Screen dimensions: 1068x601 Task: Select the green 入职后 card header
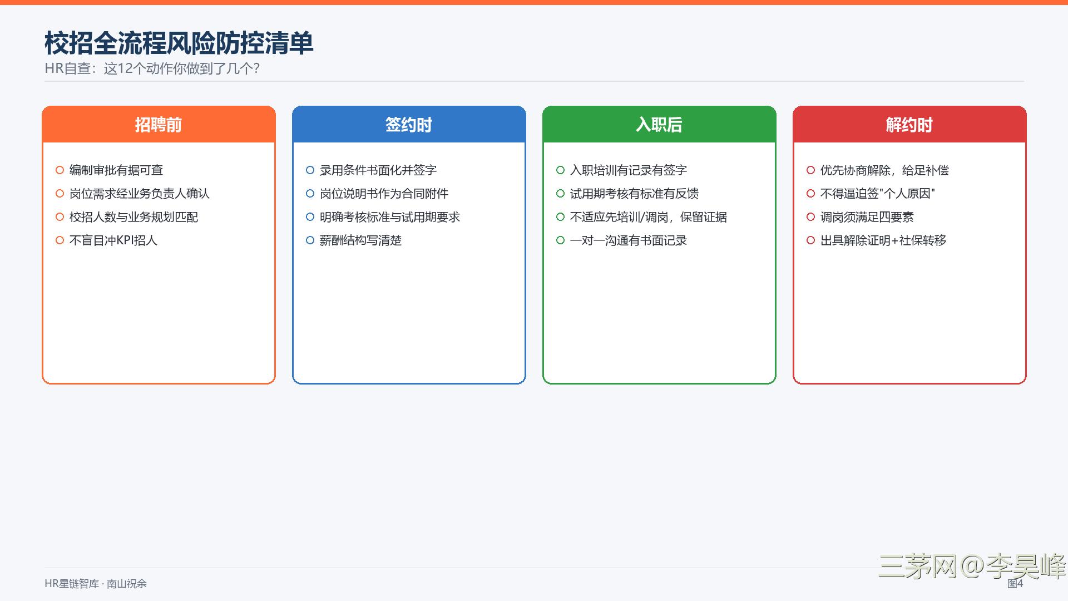point(659,125)
